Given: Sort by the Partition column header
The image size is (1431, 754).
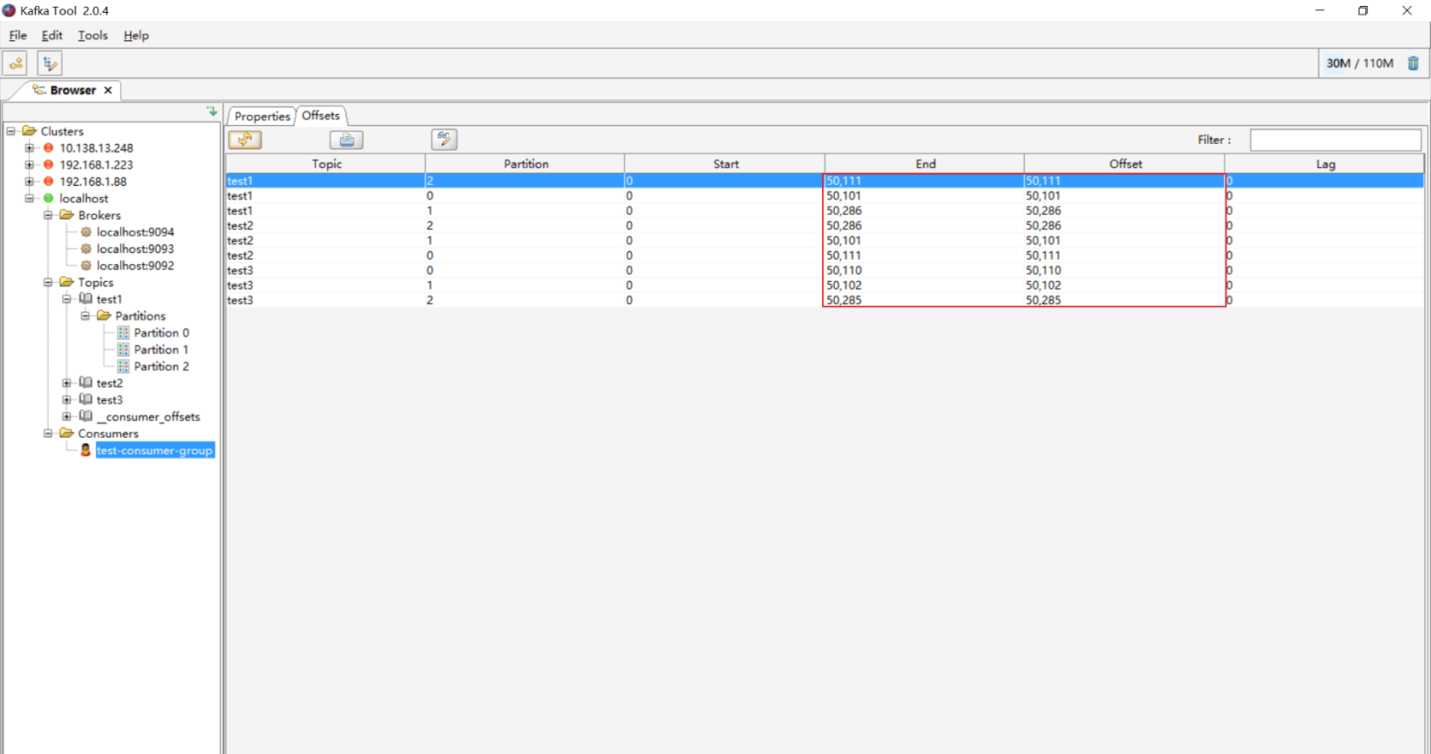Looking at the screenshot, I should pyautogui.click(x=526, y=164).
